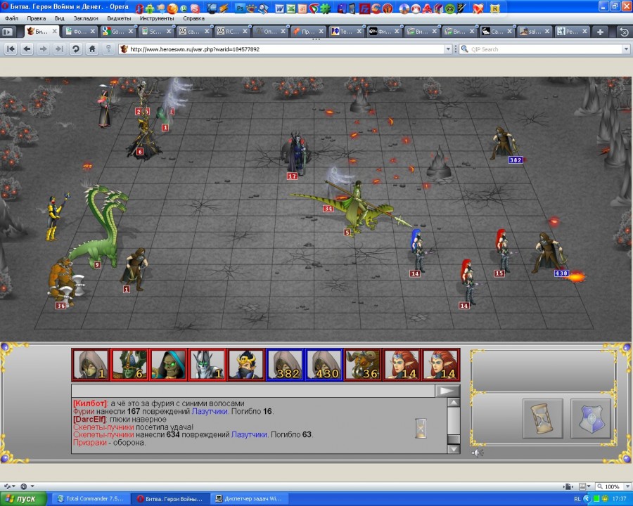The width and height of the screenshot is (633, 506).
Task: Open a new tab with plus button
Action: (601, 32)
